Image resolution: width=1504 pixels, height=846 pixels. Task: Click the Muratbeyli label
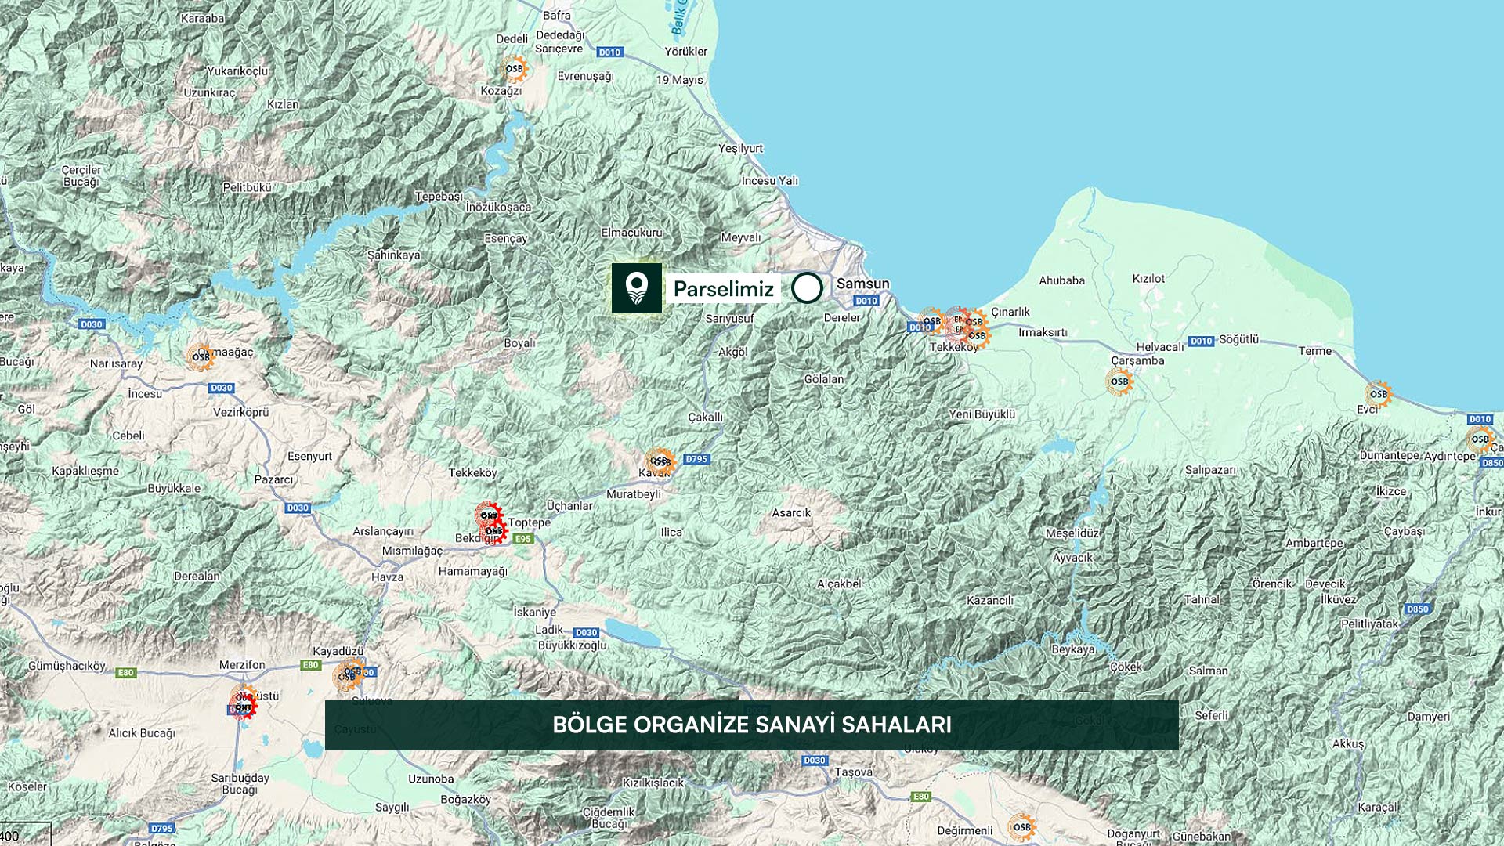click(634, 494)
